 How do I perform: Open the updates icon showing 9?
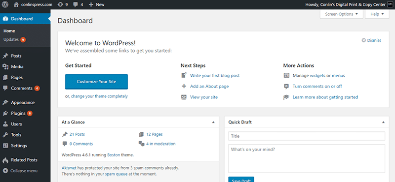point(60,4)
